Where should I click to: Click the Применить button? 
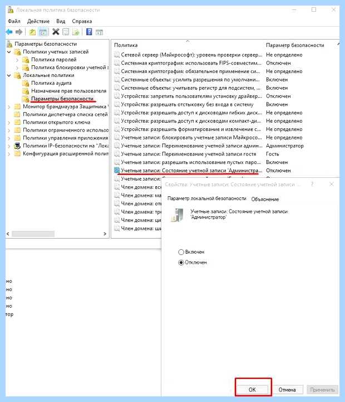(323, 390)
